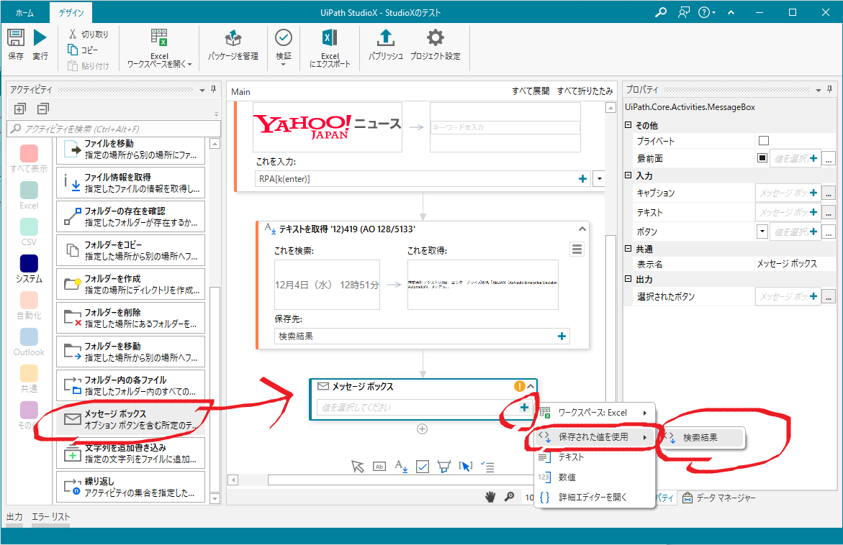Expand all activities with the plus icon
Image resolution: width=843 pixels, height=545 pixels.
tap(20, 109)
